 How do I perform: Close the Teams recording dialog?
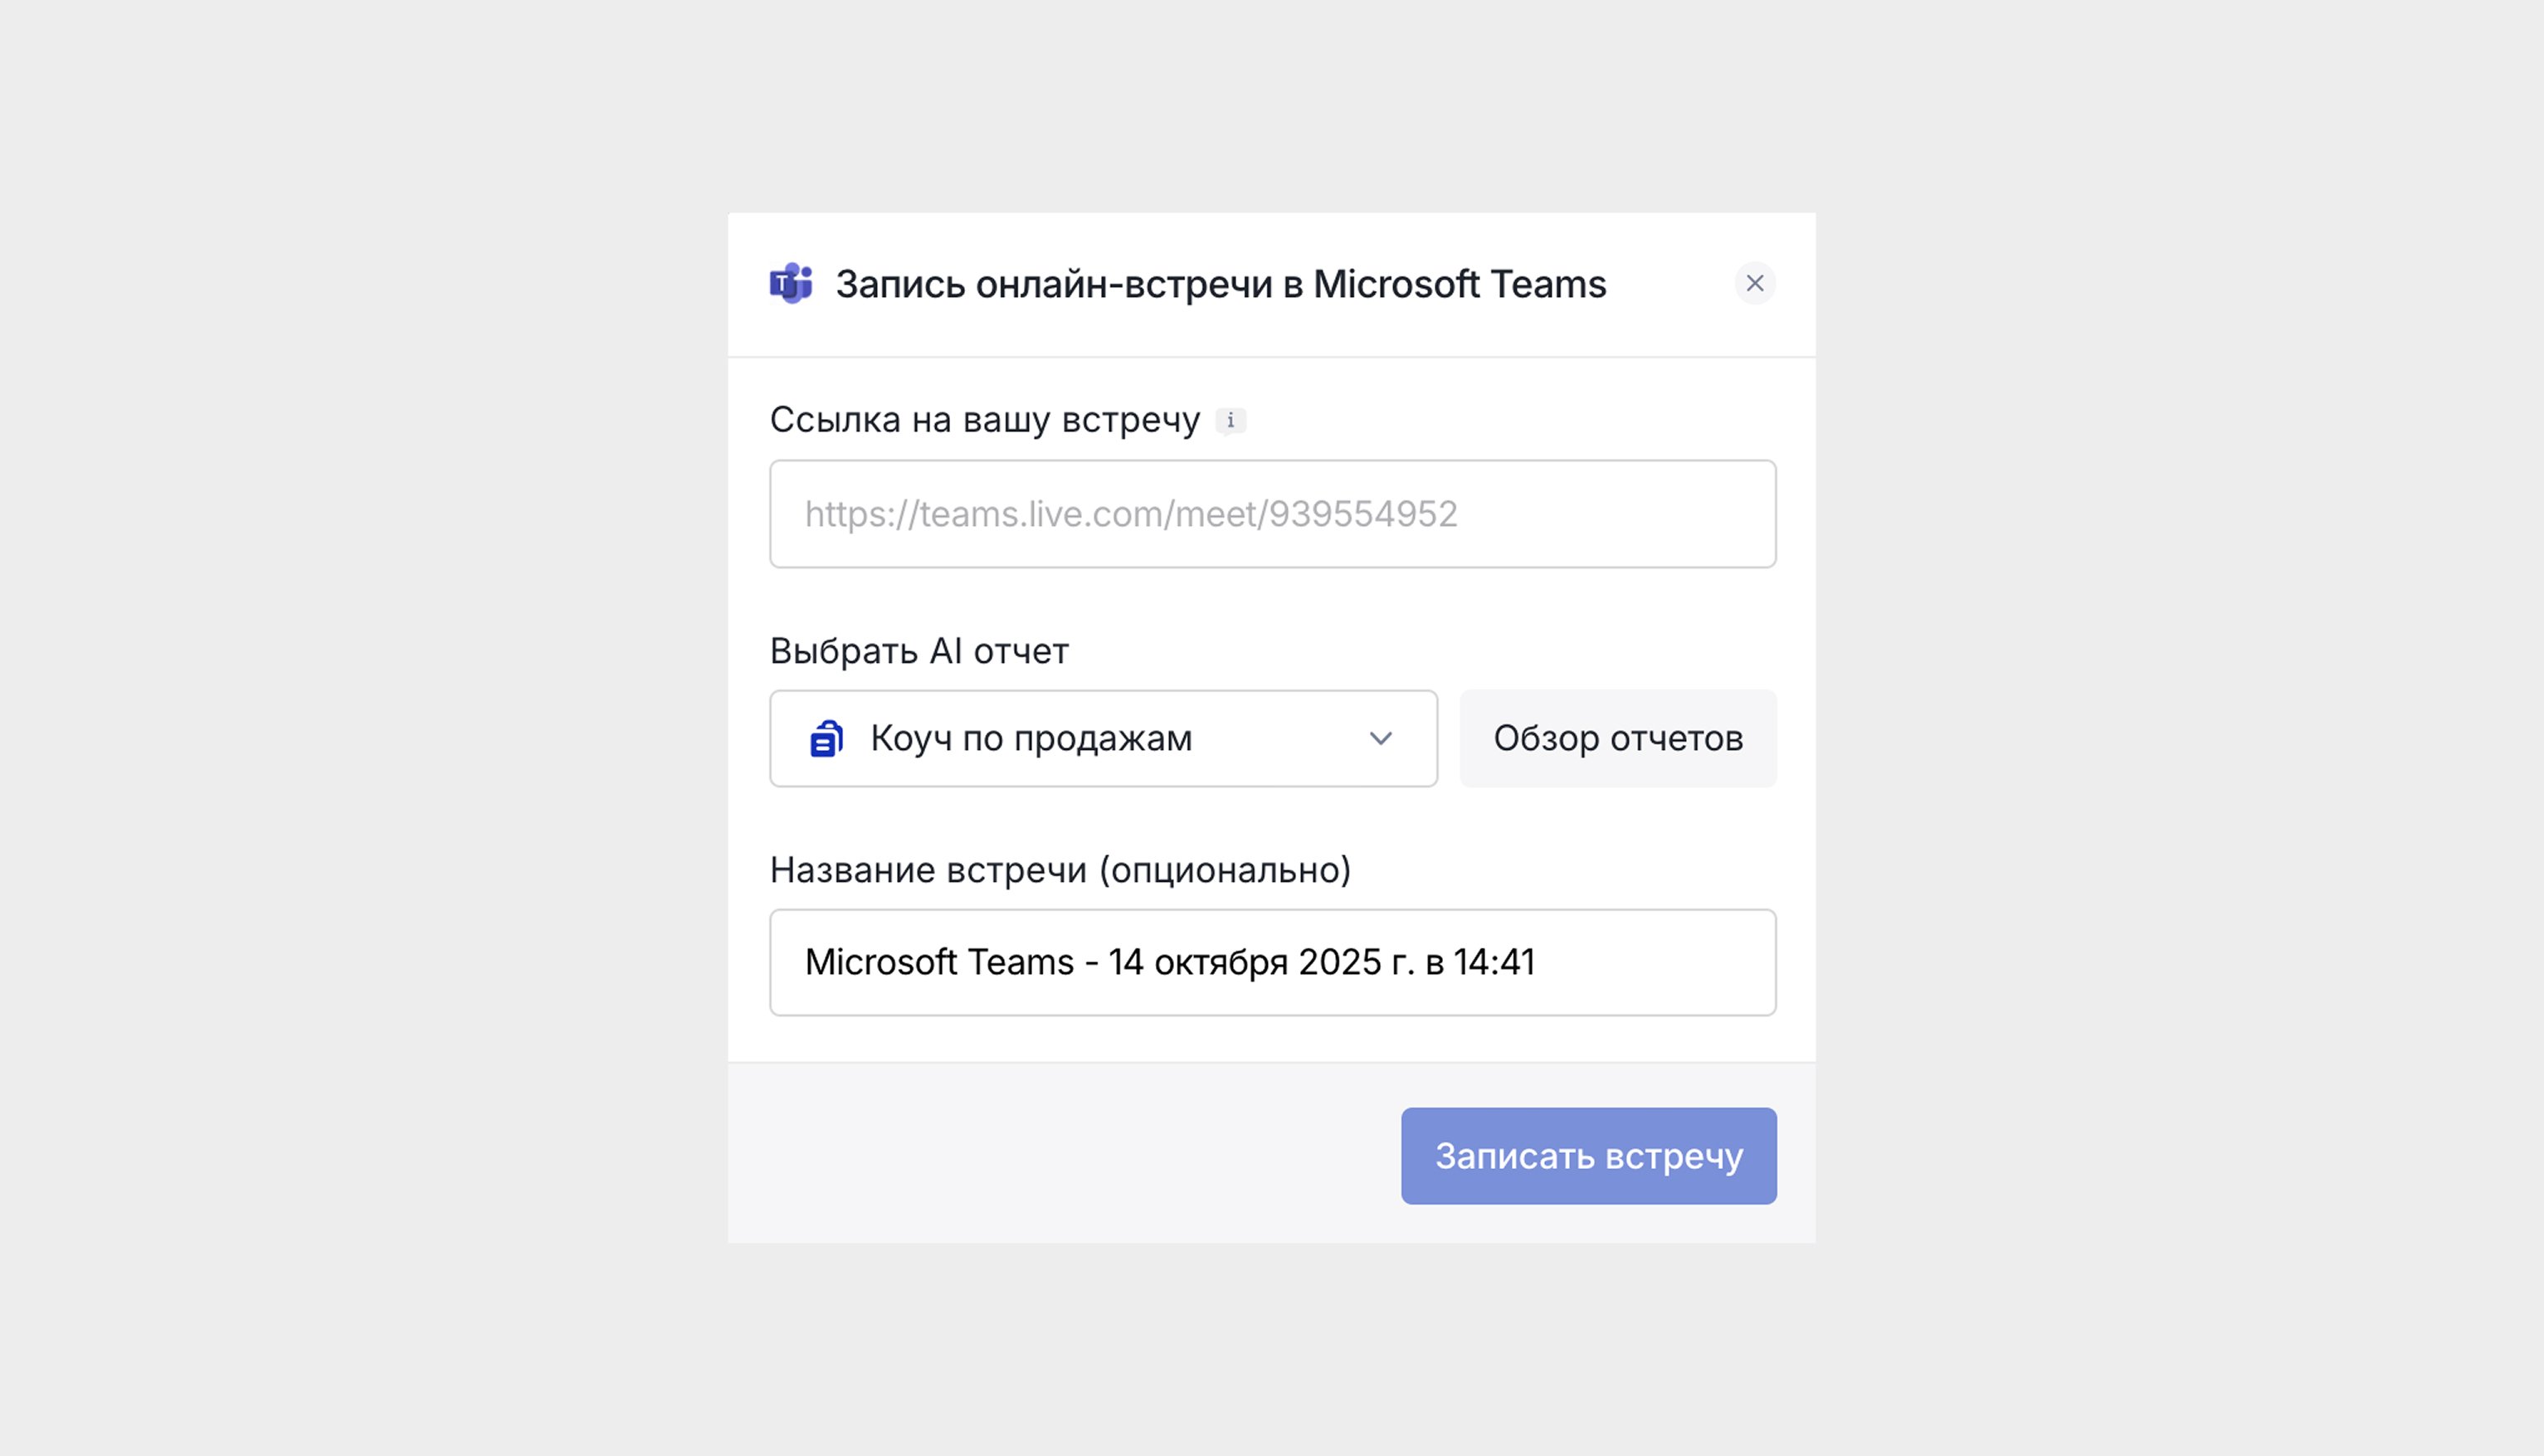[1754, 284]
